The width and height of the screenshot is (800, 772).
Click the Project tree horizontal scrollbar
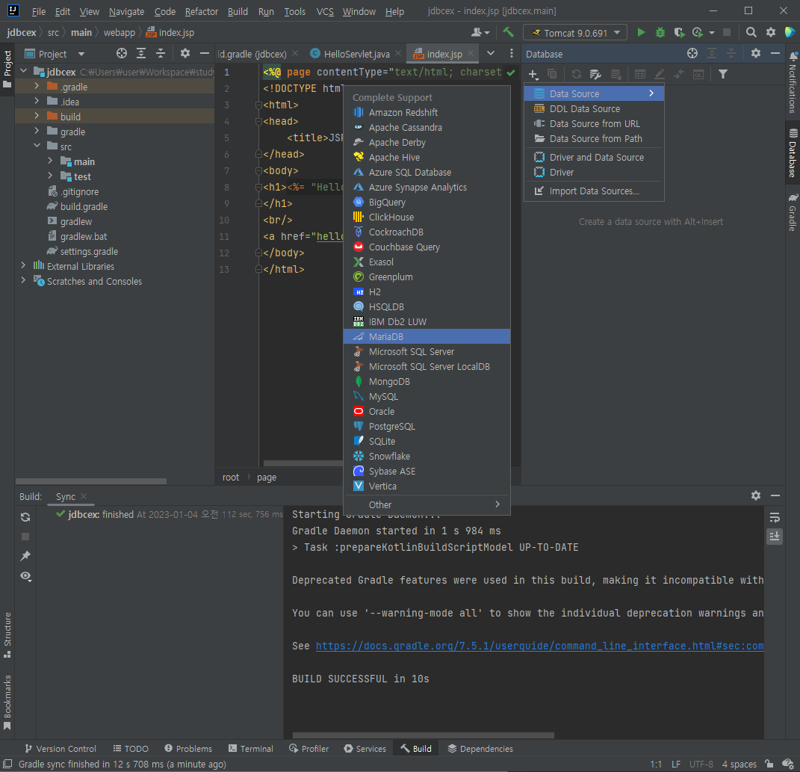tap(91, 481)
